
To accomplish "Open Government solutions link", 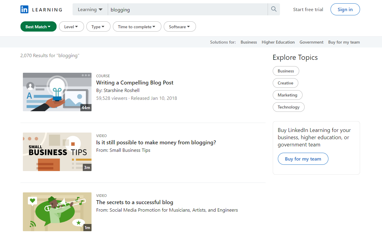I will 311,42.
